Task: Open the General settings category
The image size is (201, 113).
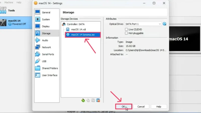Action: pos(47,12)
